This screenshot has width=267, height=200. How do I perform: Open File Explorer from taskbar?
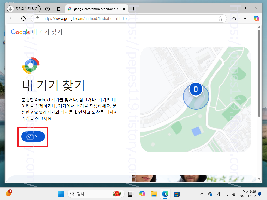pyautogui.click(x=154, y=194)
